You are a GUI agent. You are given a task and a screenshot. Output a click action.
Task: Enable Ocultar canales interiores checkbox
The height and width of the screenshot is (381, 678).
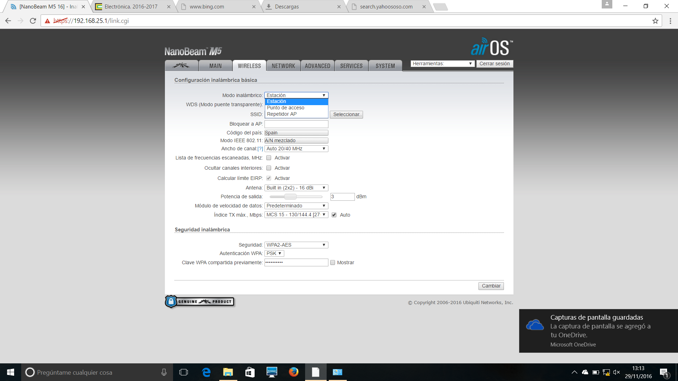(269, 168)
